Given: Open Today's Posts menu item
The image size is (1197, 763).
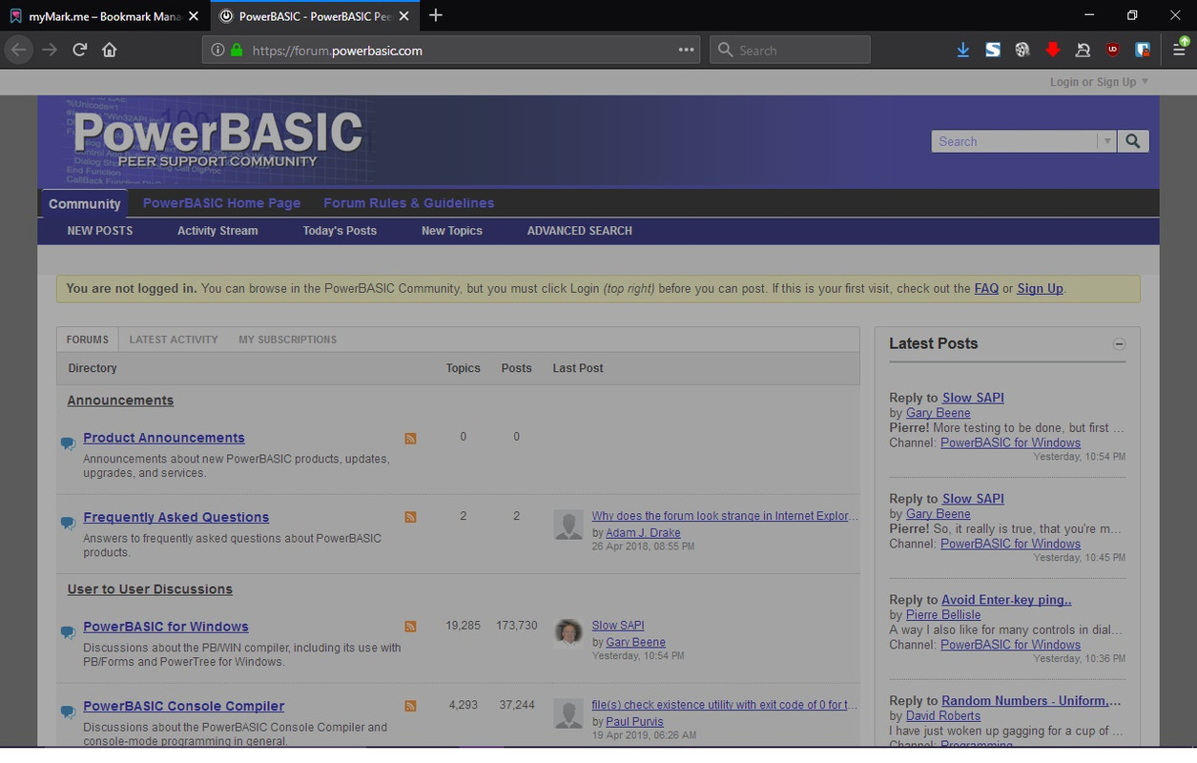Looking at the screenshot, I should click(340, 231).
